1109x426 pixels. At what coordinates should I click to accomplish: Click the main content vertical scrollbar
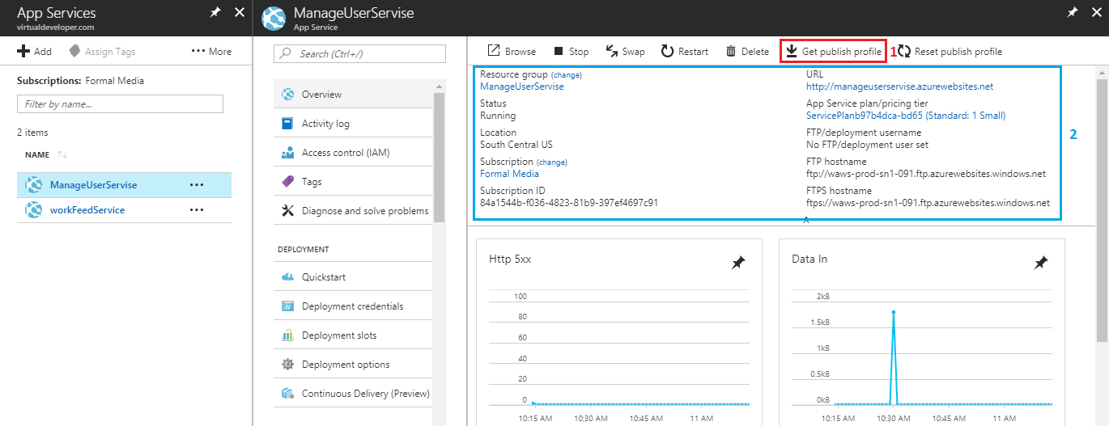click(x=1102, y=210)
